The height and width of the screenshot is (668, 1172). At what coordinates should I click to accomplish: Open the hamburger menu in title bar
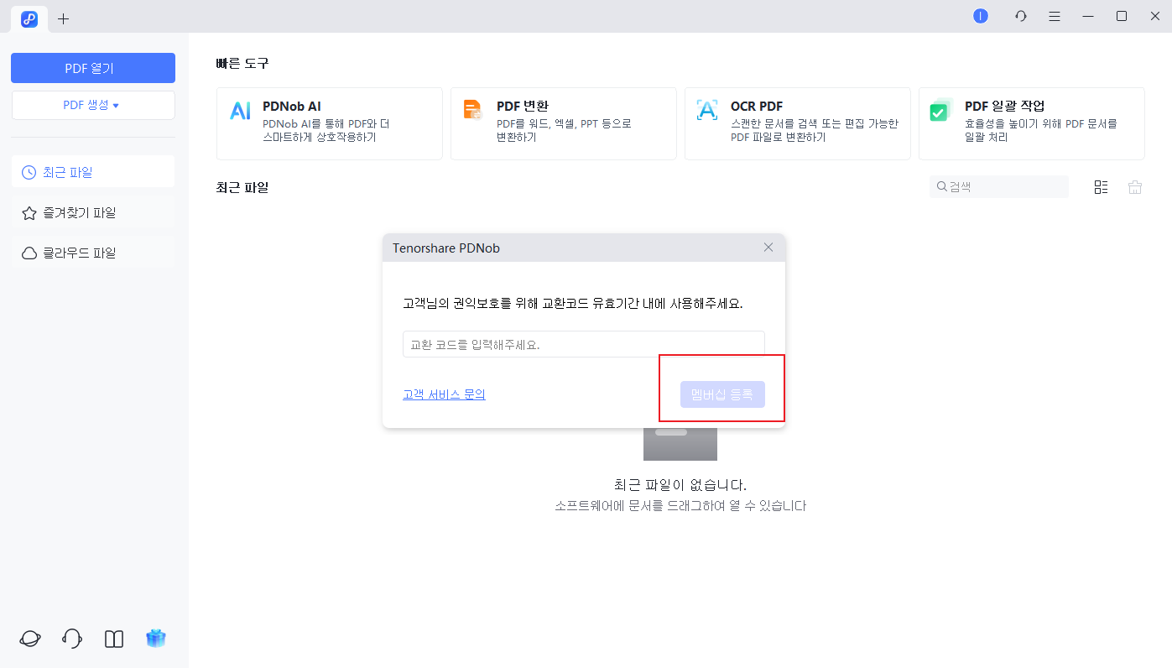[x=1055, y=16]
